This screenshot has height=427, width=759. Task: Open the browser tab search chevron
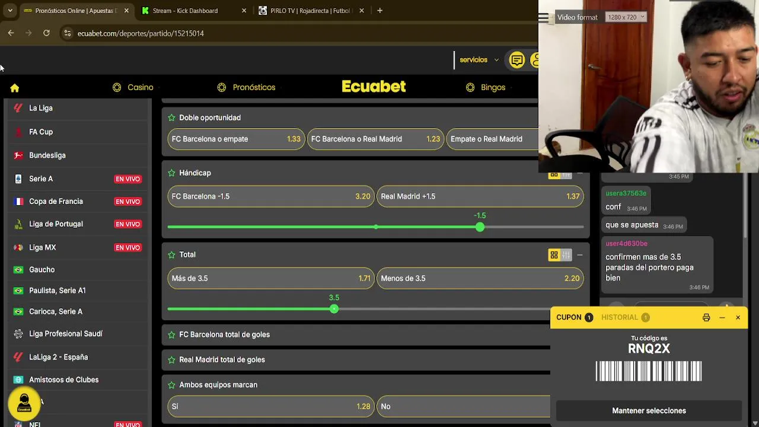tap(10, 11)
